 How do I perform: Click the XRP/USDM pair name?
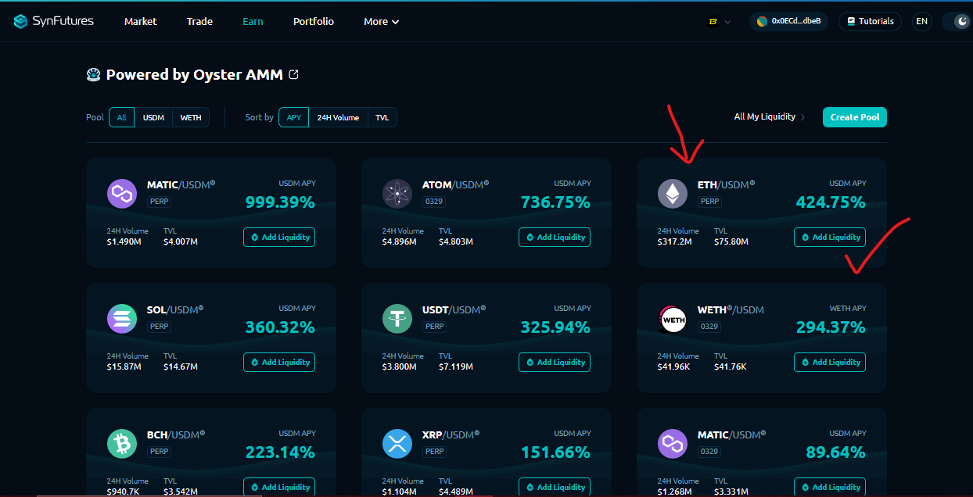point(451,435)
